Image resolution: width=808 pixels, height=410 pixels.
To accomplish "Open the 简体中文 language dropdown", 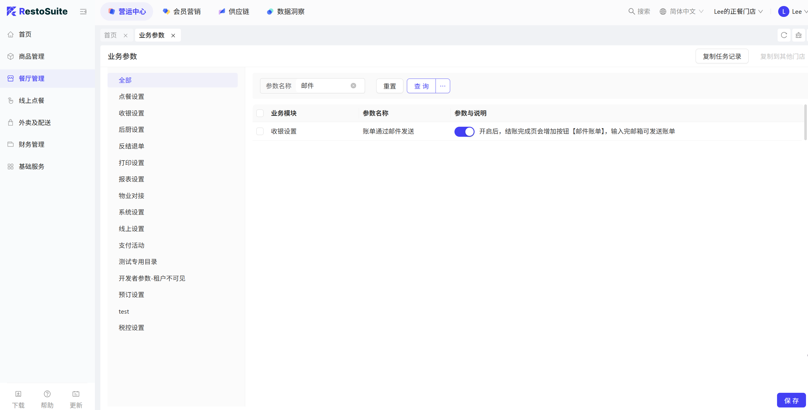I will pos(682,11).
